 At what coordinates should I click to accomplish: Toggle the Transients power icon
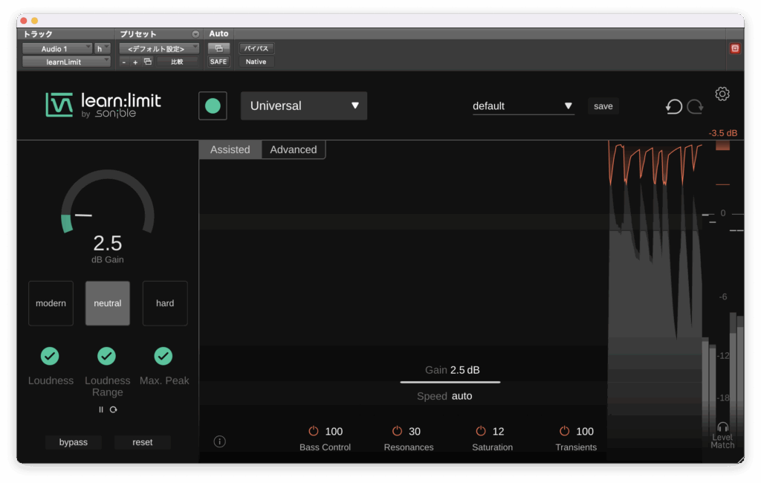coord(564,431)
